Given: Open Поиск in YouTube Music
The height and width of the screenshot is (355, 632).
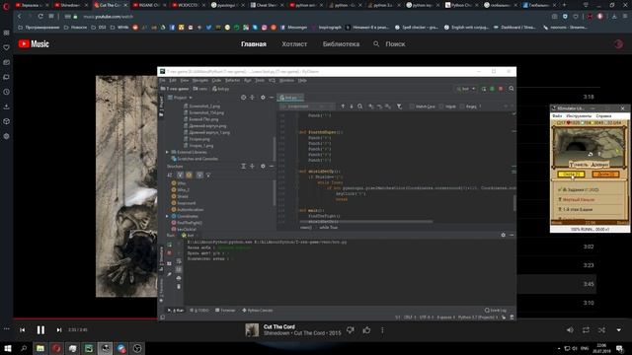Looking at the screenshot, I should coord(389,44).
